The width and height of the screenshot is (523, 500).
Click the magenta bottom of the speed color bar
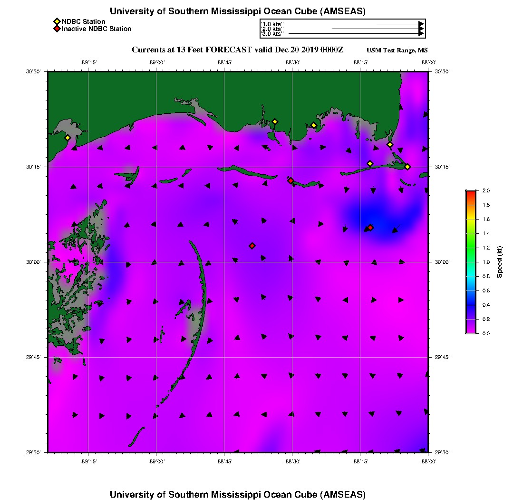coord(470,331)
